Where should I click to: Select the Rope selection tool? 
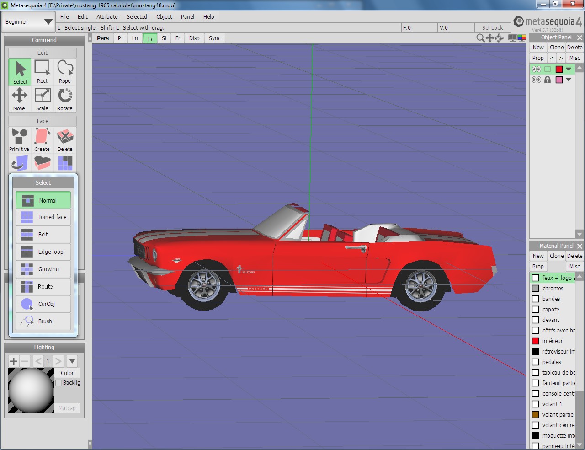point(65,72)
